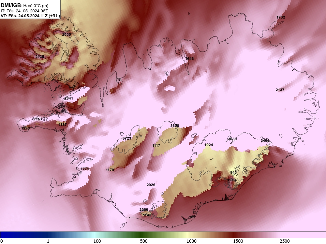Screen dimensions: 326x244
Task: Click the 1024 value label
Action: (x=209, y=145)
